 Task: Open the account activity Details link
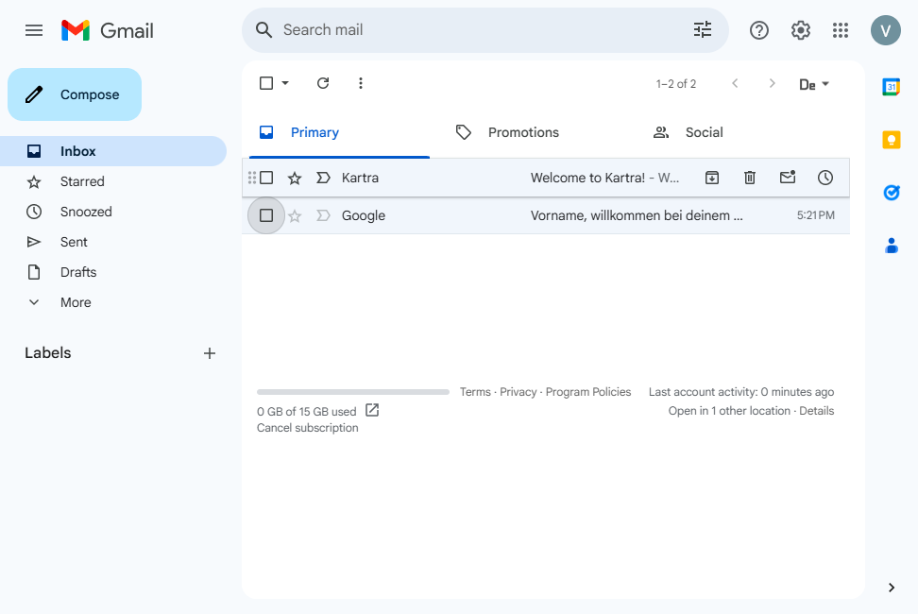coord(817,410)
